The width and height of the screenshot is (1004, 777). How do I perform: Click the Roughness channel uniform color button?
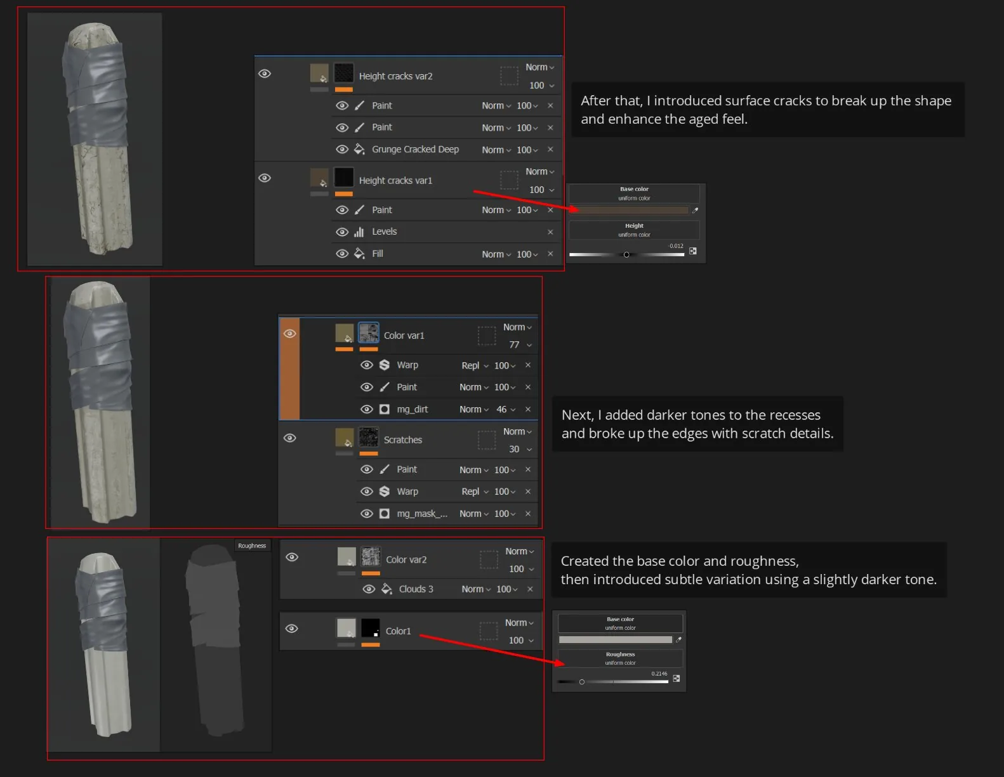tap(620, 658)
